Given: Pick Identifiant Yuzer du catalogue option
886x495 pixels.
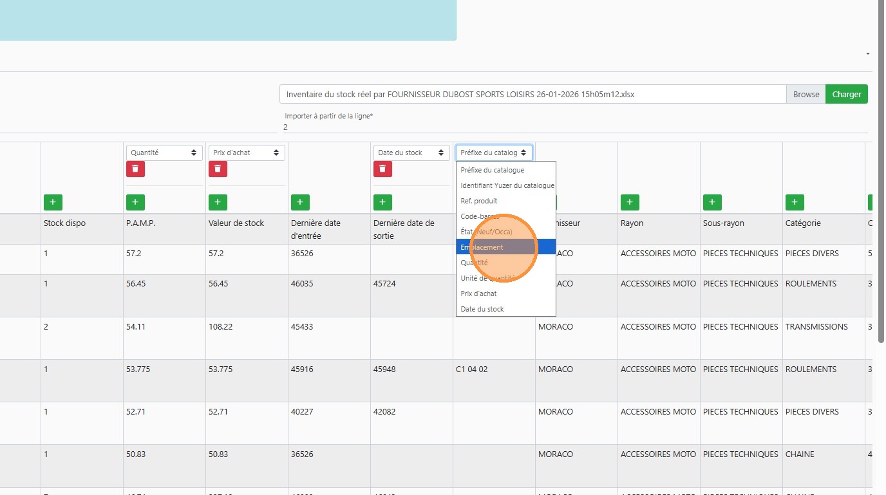Looking at the screenshot, I should point(507,185).
